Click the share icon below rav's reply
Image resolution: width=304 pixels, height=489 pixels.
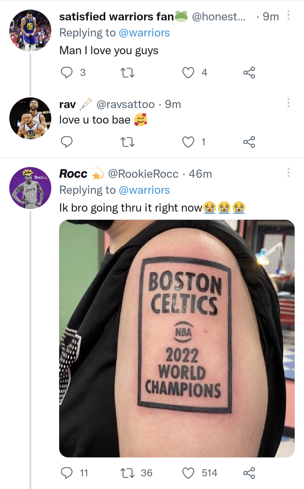pos(250,142)
